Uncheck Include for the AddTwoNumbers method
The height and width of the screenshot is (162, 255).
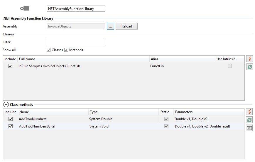(11, 119)
